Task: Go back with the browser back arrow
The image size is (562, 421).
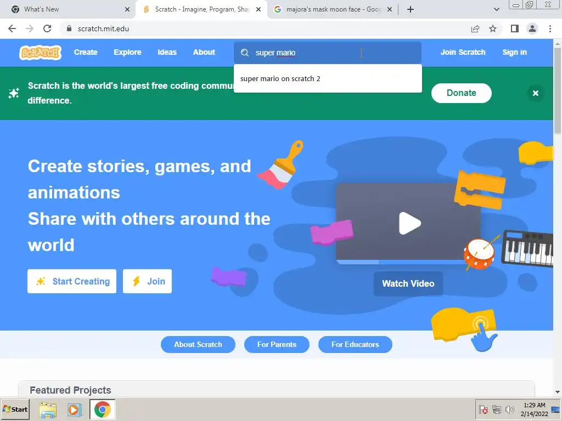Action: (x=12, y=29)
